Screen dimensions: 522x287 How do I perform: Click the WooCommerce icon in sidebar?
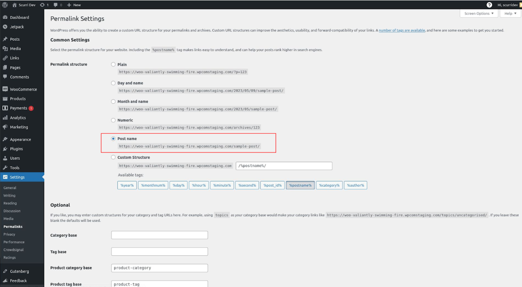click(x=5, y=89)
